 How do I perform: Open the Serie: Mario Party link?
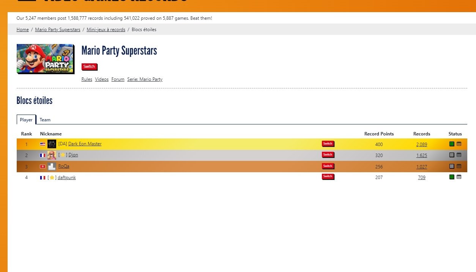point(145,79)
